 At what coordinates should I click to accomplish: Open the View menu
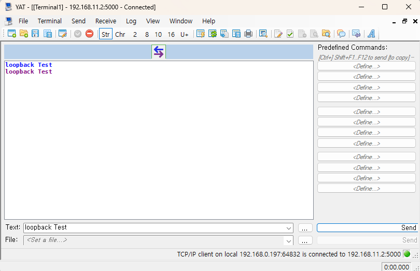tap(153, 21)
